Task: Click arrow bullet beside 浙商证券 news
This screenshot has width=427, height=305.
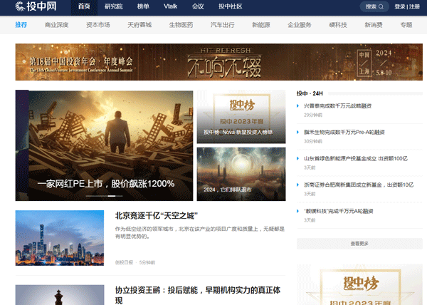Action: (297, 185)
